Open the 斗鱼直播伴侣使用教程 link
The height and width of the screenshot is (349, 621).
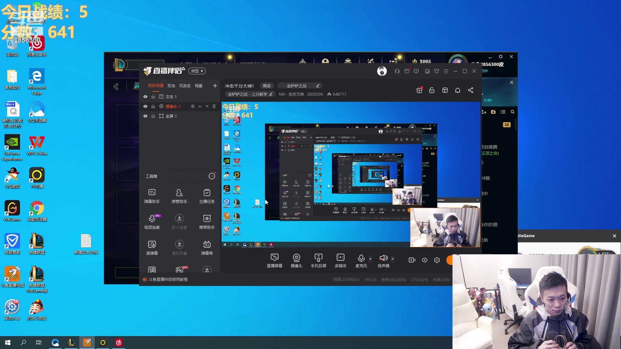point(168,279)
